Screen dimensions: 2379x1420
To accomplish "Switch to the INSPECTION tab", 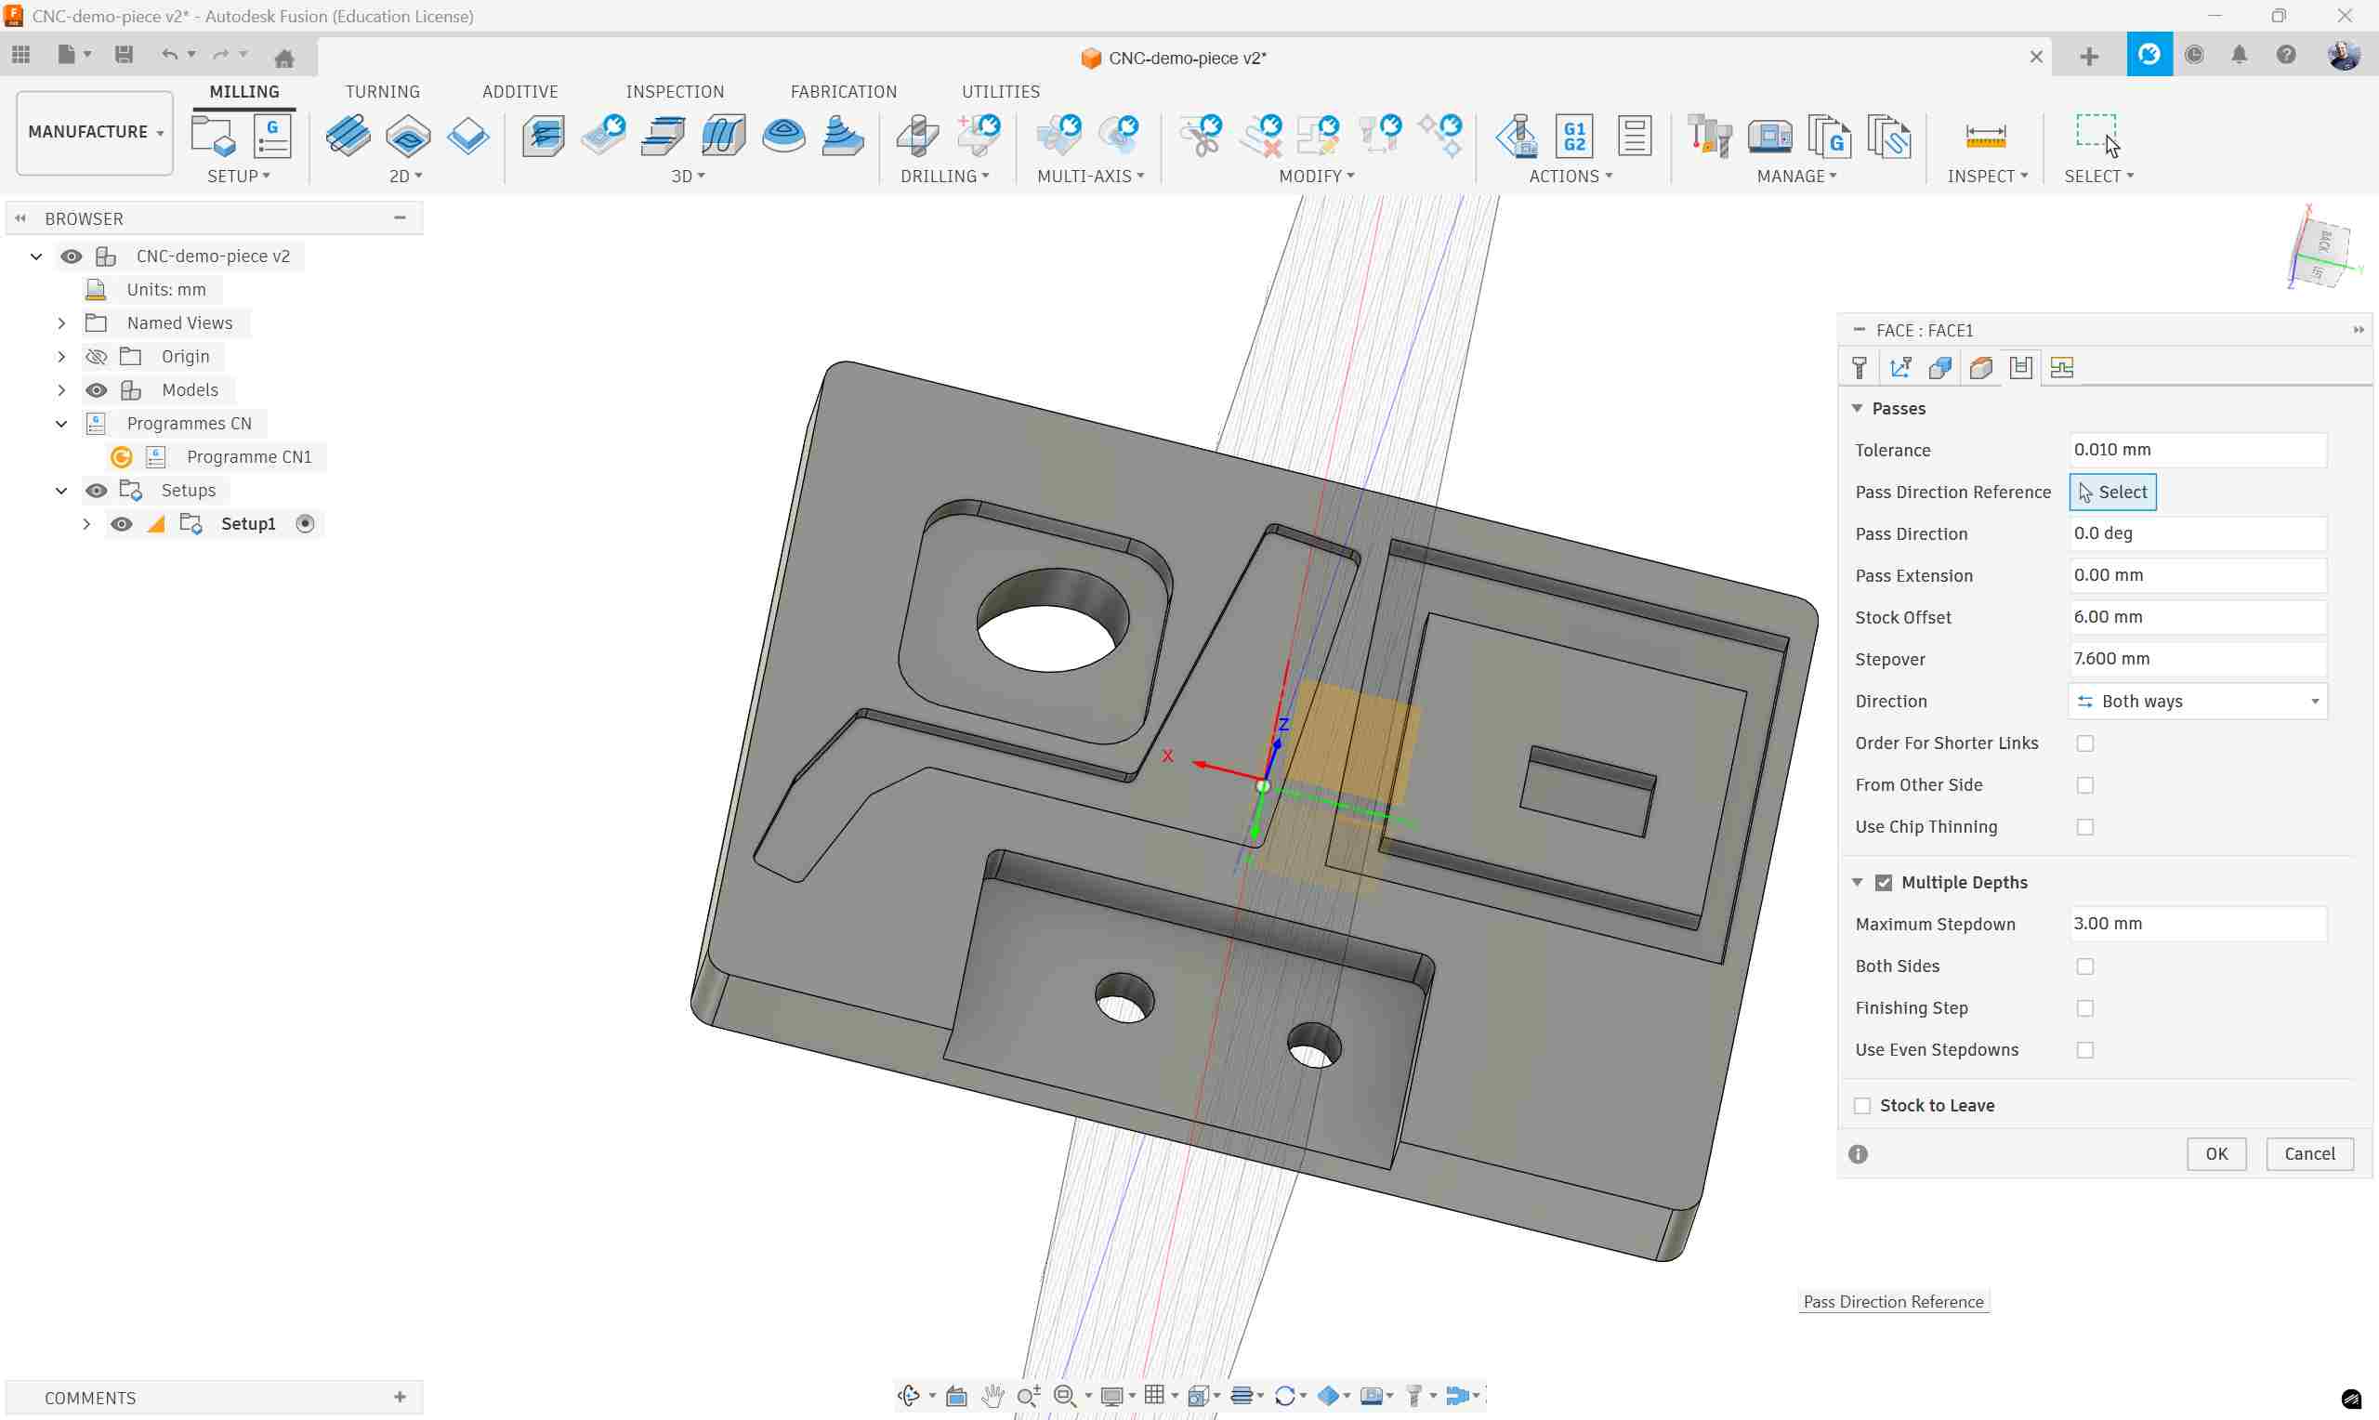I will 675,92.
